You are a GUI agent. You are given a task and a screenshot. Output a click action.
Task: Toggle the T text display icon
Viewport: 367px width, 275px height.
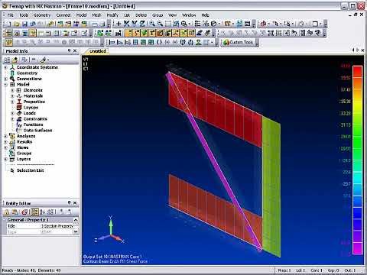[152, 33]
